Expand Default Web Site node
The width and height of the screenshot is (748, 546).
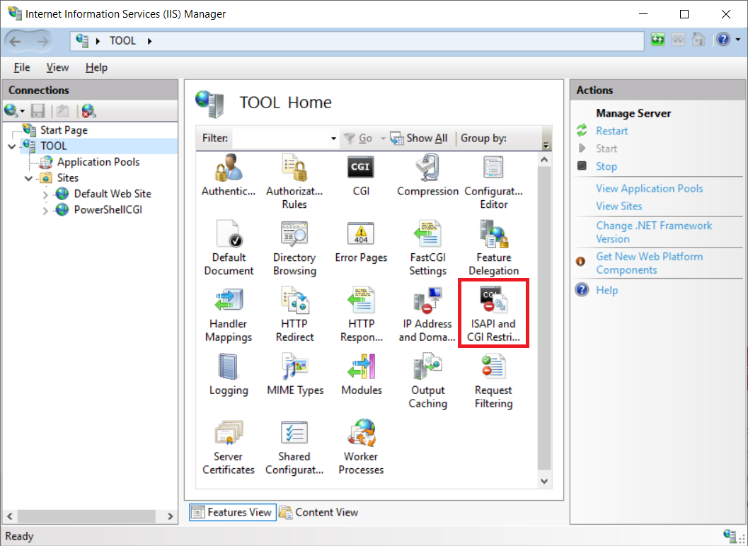(x=45, y=194)
